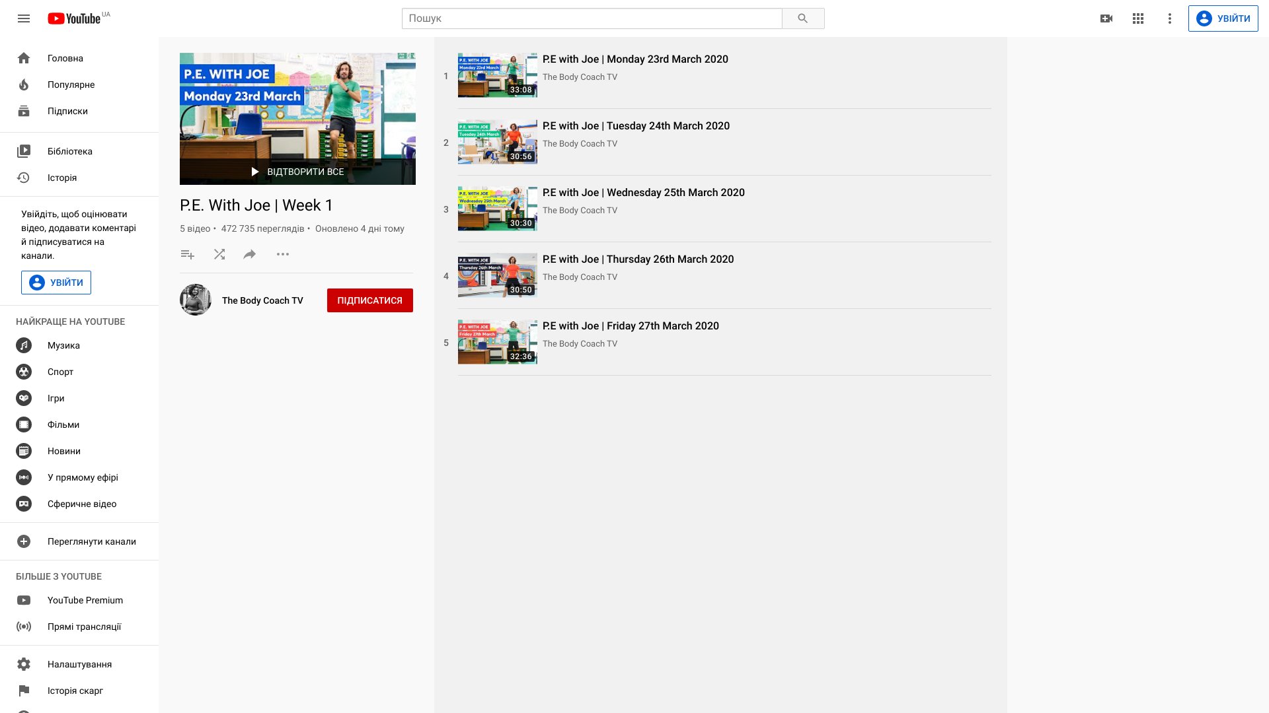Viewport: 1269px width, 713px height.
Task: Click thumbnail of video with 33:08 duration
Action: tap(498, 75)
